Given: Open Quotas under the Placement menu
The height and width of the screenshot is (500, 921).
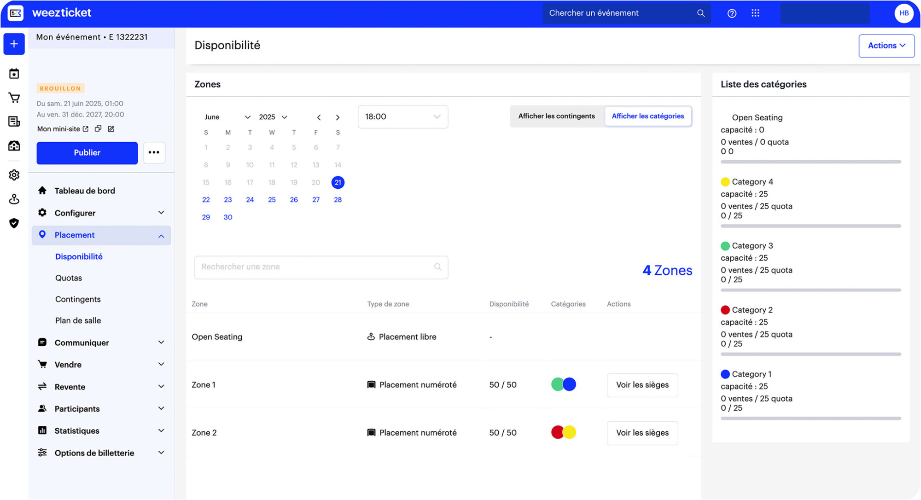Looking at the screenshot, I should coord(69,278).
